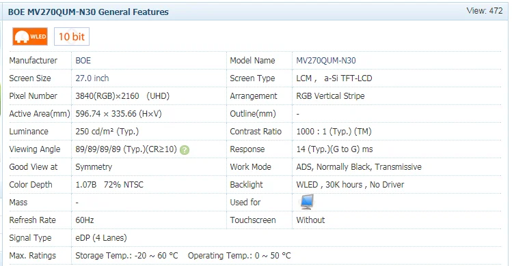Click the viewing angle 89/89/89/89 value
Screen dimensions: 512x266
coord(126,149)
